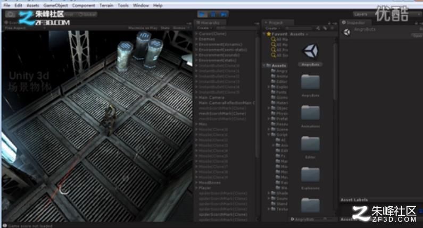Click the Fonts folder icon in tree
Viewport: 423px width, 228px height.
tap(273, 92)
